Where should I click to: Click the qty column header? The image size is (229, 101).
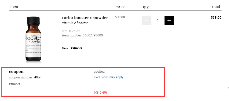[x=146, y=7]
